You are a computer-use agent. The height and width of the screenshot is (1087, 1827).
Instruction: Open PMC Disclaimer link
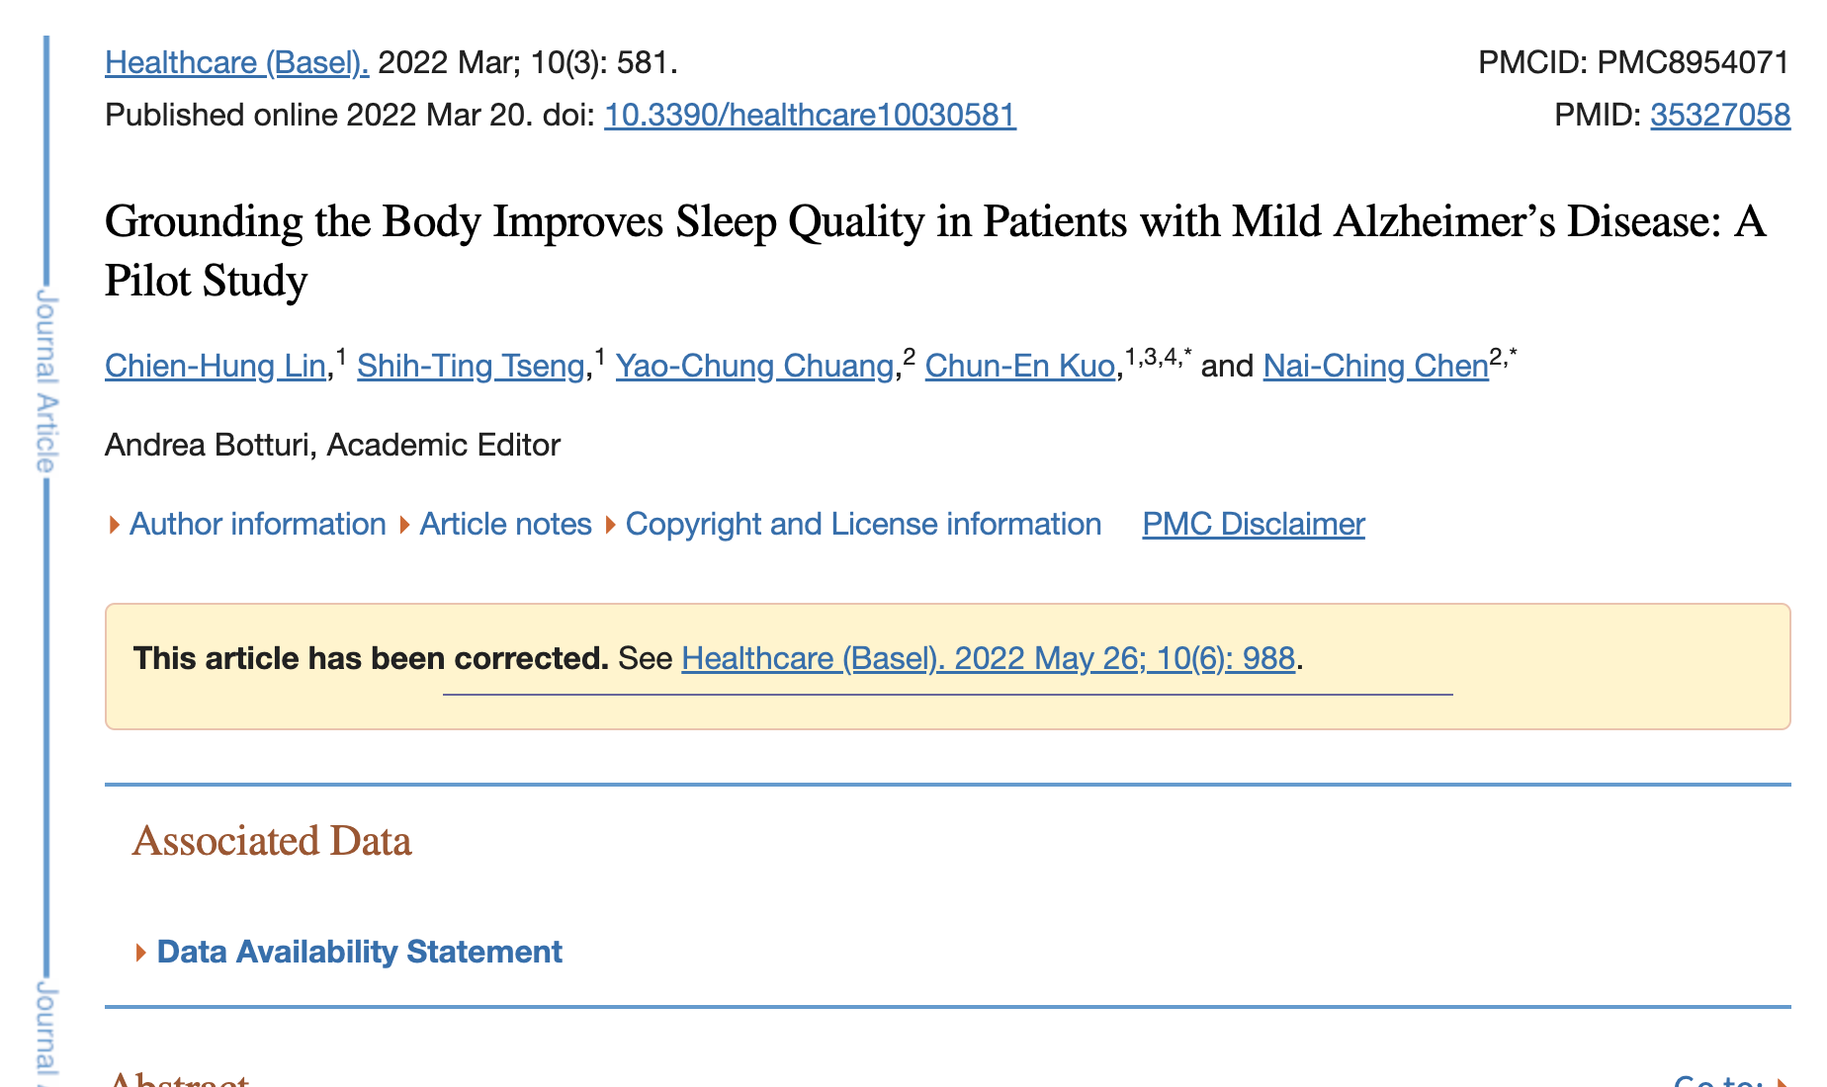click(x=1253, y=524)
